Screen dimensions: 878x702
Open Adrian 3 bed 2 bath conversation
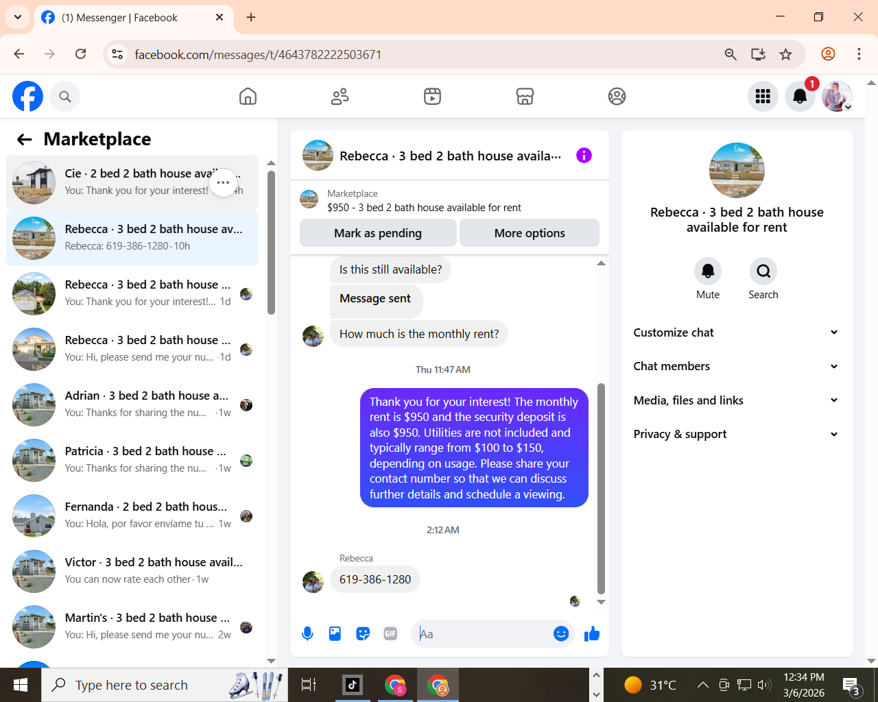point(132,404)
